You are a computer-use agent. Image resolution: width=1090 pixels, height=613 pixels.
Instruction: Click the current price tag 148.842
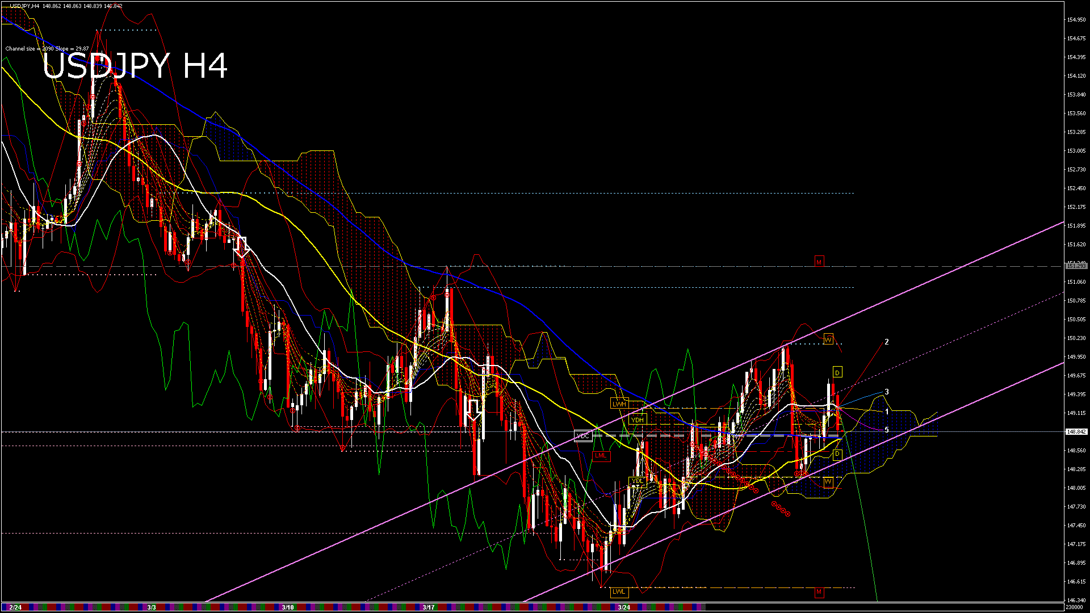click(x=1076, y=432)
